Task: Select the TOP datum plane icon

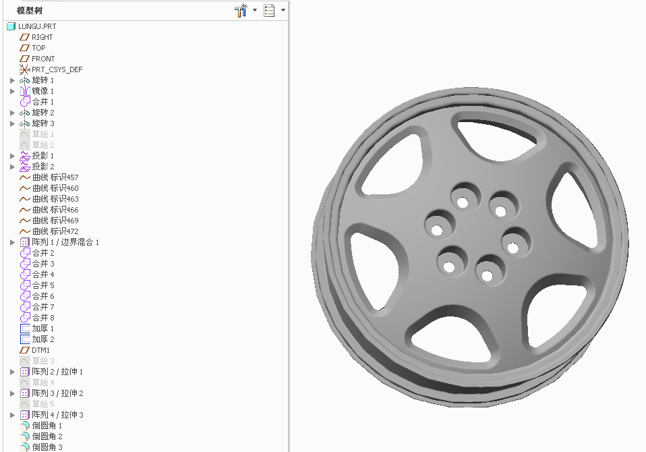Action: coord(25,48)
